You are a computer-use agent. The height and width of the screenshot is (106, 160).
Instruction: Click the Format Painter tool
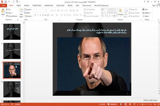(x=11, y=16)
